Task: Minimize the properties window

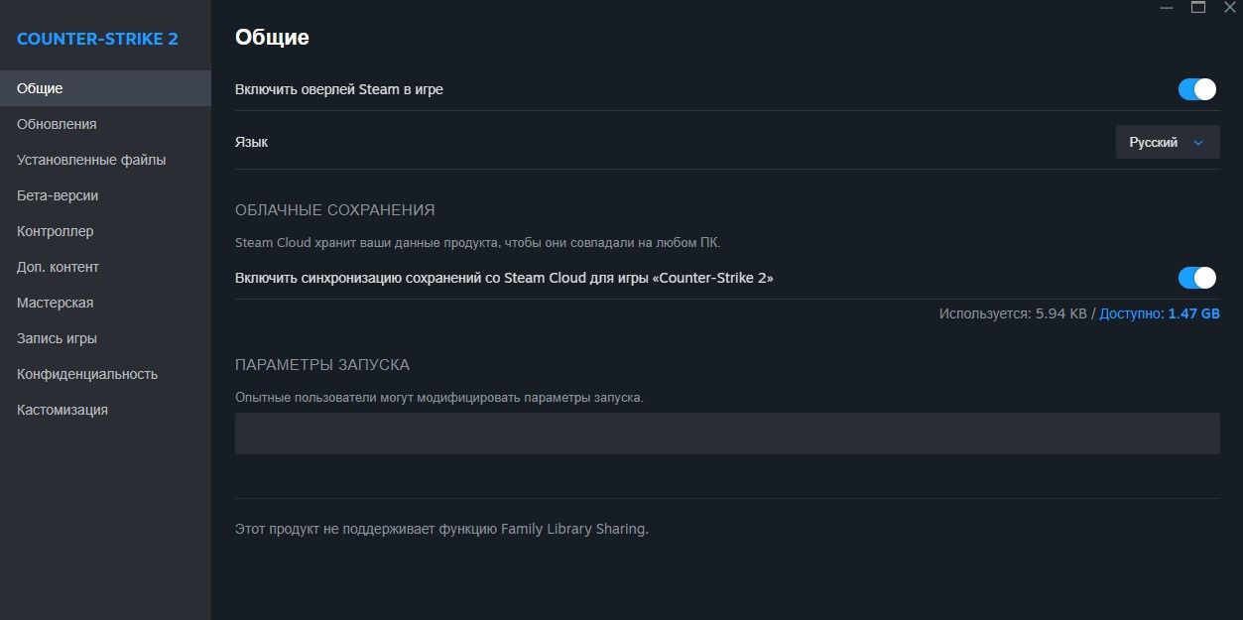Action: click(x=1167, y=8)
